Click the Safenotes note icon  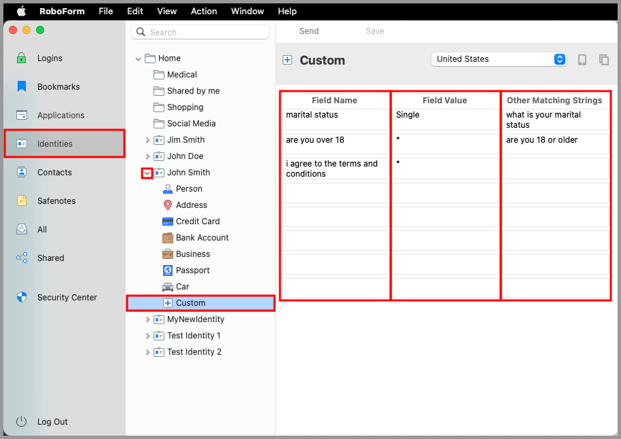pyautogui.click(x=21, y=200)
